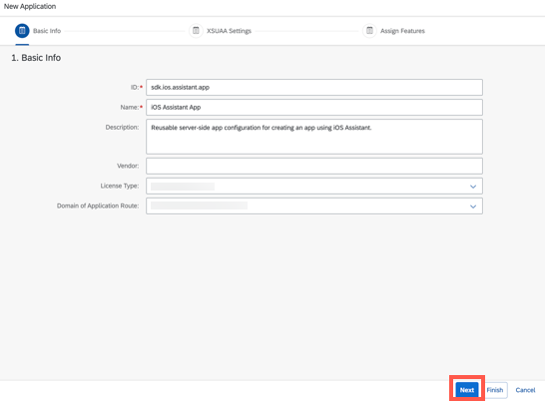Viewport: 545px width, 401px height.
Task: Click the empty Vendor input field
Action: [x=314, y=167]
